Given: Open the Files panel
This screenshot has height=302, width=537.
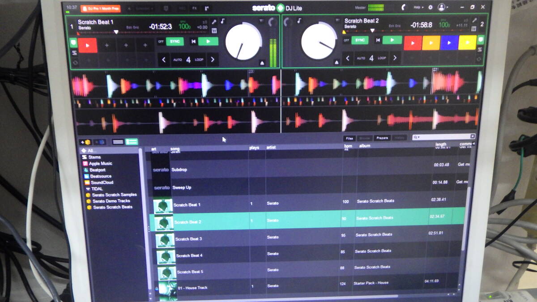Looking at the screenshot, I should pyautogui.click(x=349, y=138).
